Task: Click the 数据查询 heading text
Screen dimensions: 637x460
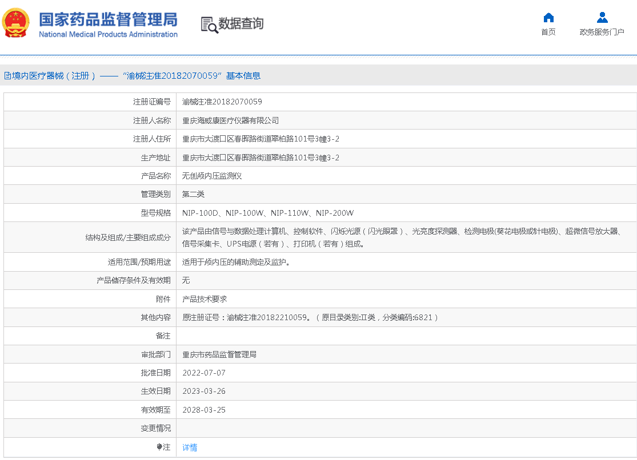Action: 241,23
